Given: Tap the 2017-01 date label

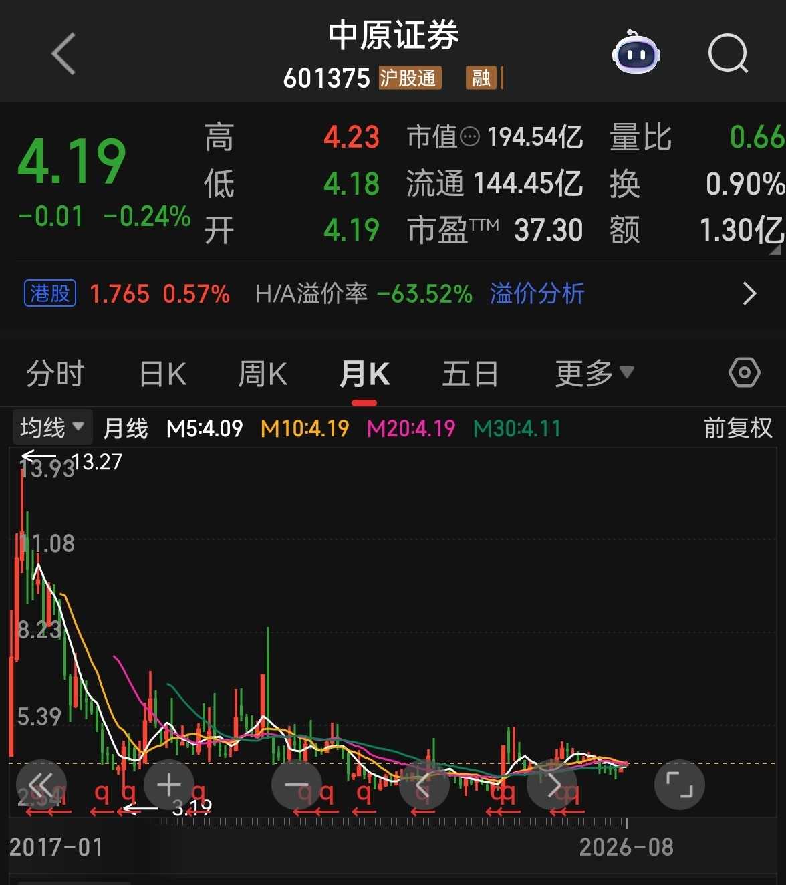Looking at the screenshot, I should pyautogui.click(x=56, y=848).
